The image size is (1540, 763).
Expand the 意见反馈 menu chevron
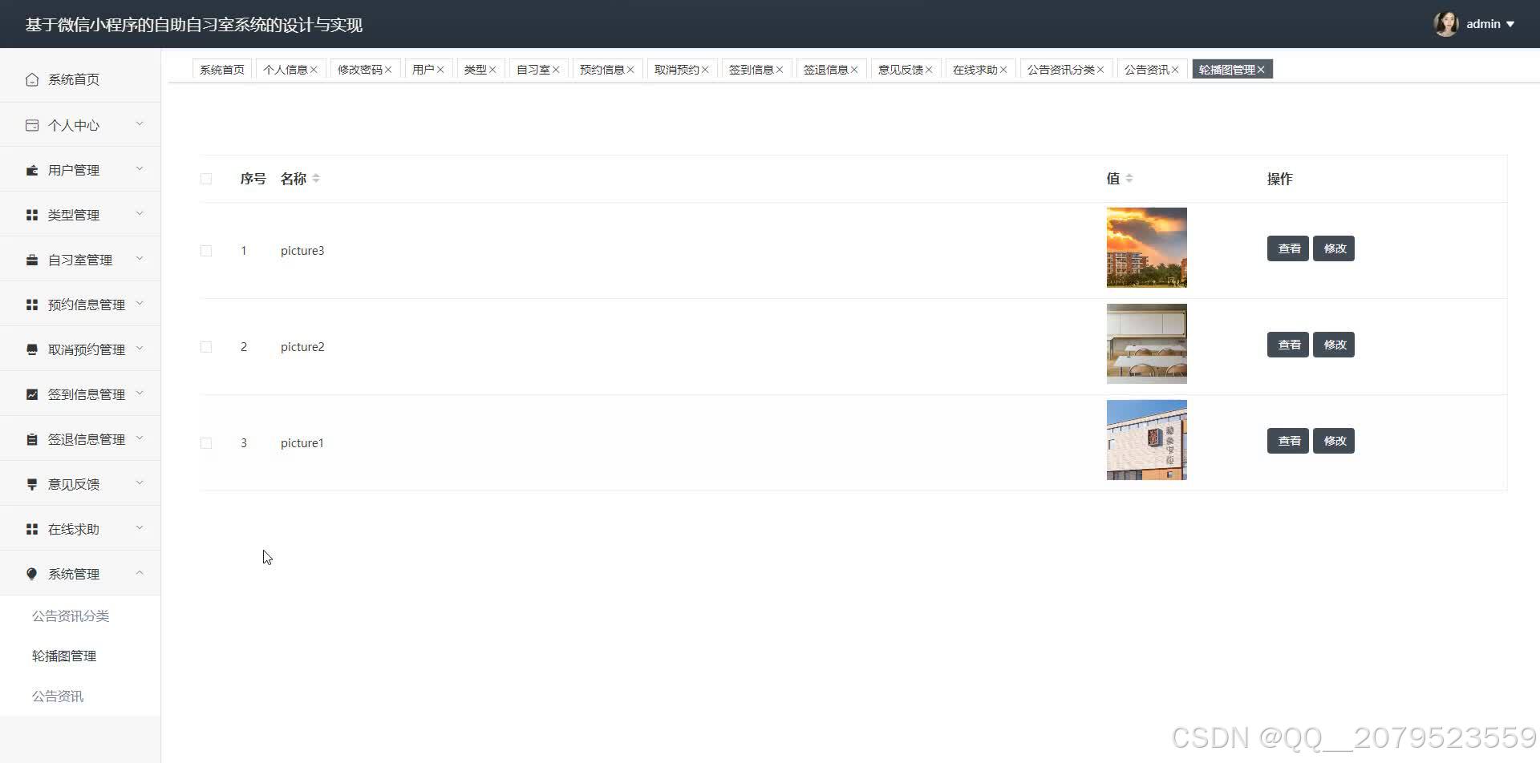(x=140, y=482)
